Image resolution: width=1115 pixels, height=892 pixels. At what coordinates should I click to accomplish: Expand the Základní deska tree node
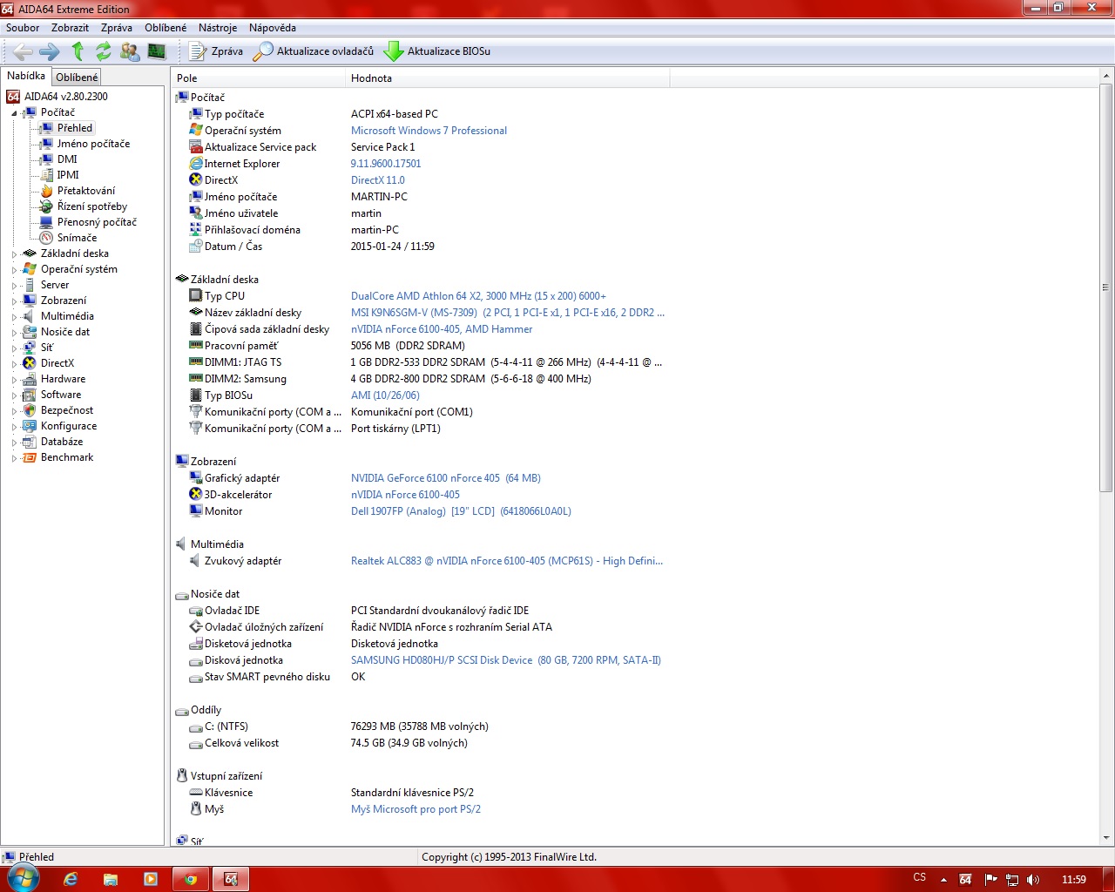14,254
